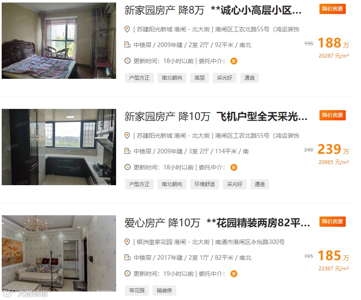Image resolution: width=361 pixels, height=300 pixels.
Task: Click the building icon next to 3室 2厅 114平米
Action: click(127, 151)
